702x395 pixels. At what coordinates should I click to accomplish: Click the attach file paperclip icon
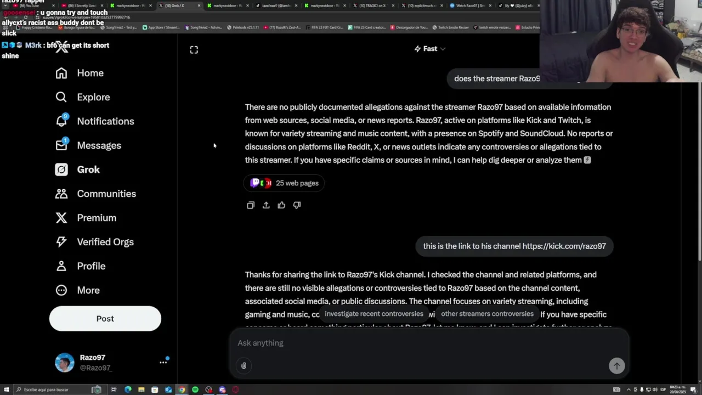point(244,366)
